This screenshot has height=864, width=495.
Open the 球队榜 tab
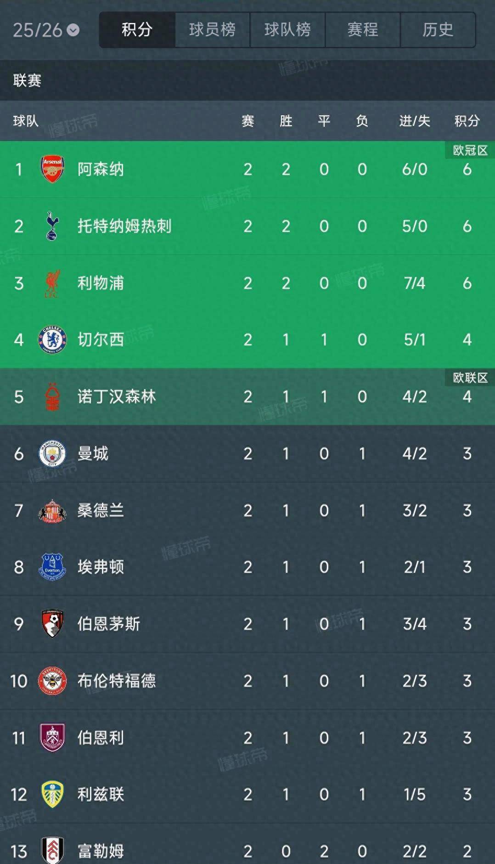click(287, 30)
